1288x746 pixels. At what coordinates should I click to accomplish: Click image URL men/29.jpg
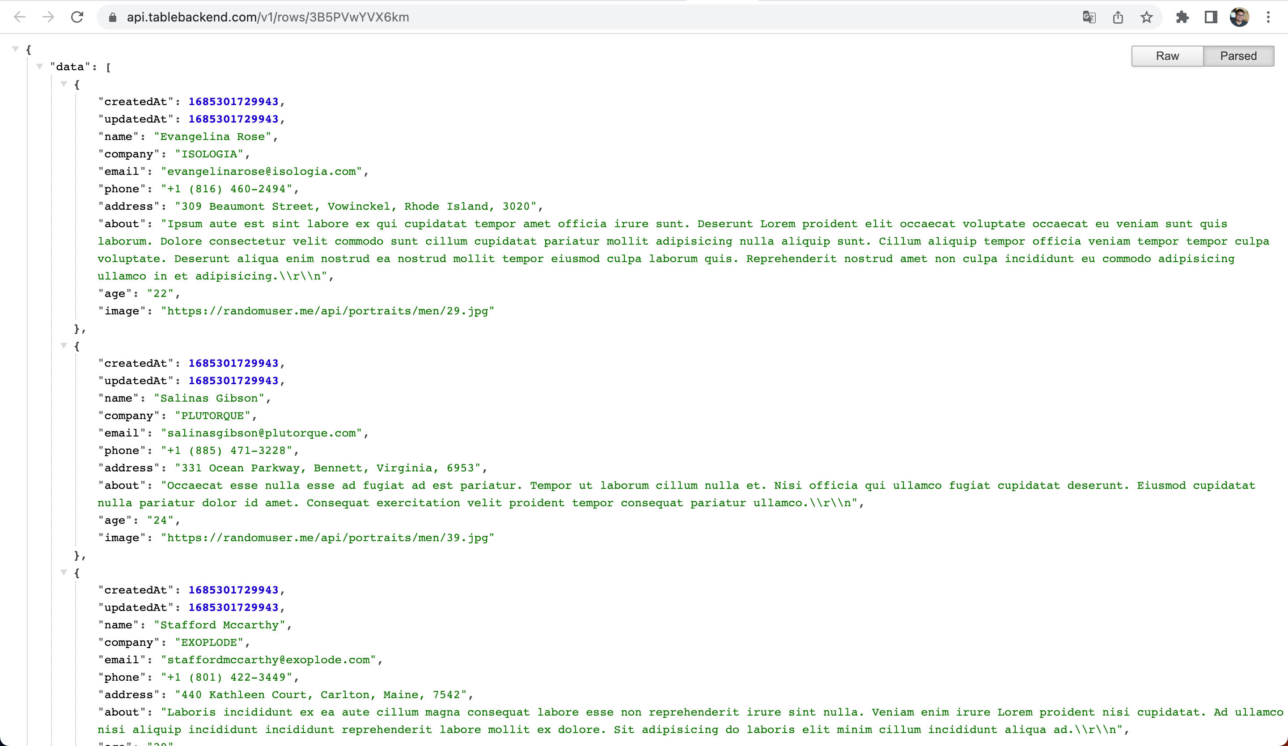(328, 311)
